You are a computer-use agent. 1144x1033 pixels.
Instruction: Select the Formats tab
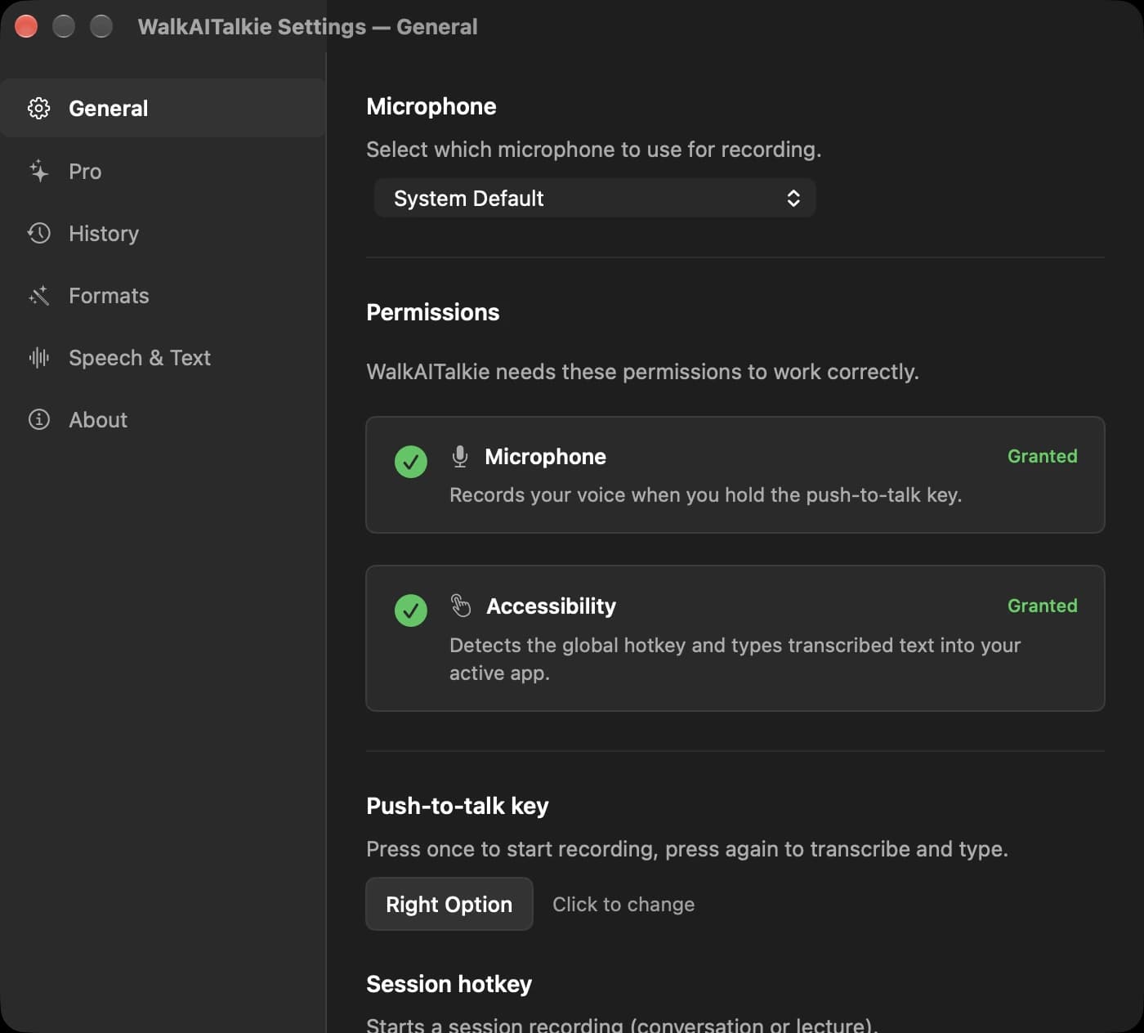163,295
